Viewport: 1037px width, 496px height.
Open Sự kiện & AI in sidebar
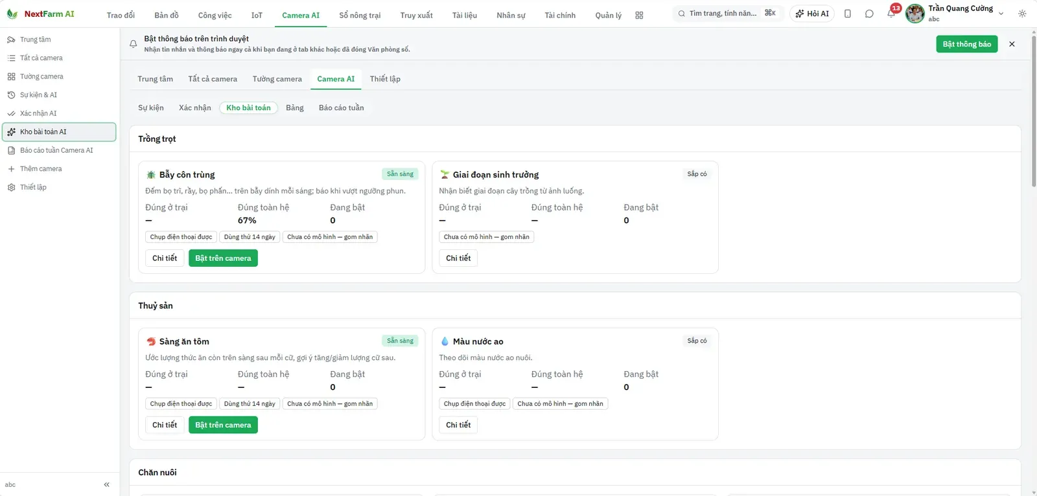click(60, 95)
